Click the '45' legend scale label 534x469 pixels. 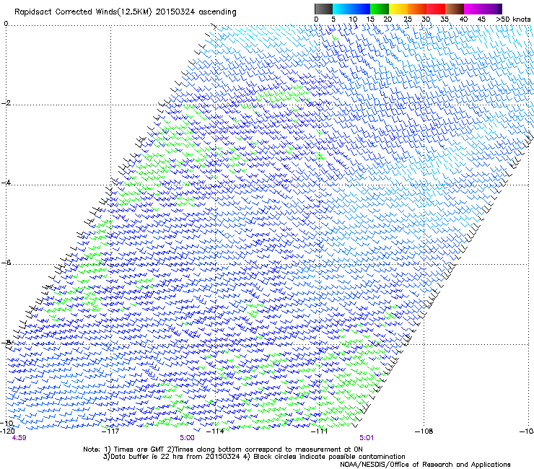click(x=481, y=19)
